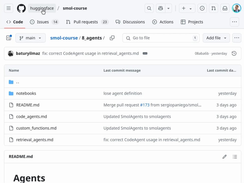Open the custom_functions.md file
Screen dimensions: 244x183
[36, 128]
